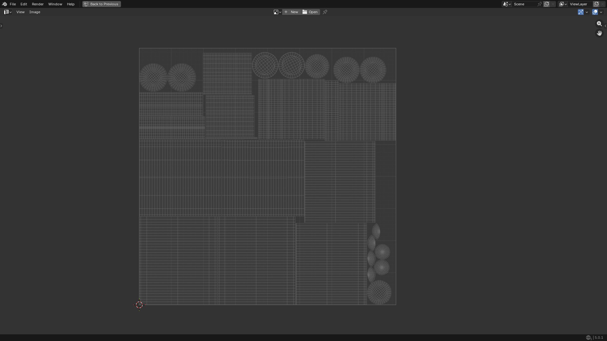Click Open to load an image
Image resolution: width=607 pixels, height=341 pixels.
click(x=310, y=12)
